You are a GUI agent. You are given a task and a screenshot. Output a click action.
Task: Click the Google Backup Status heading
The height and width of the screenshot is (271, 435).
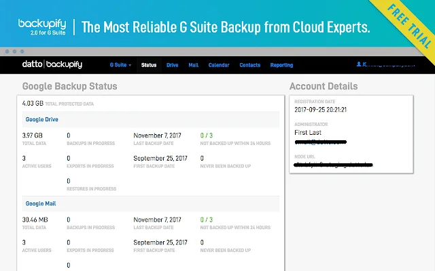[69, 86]
